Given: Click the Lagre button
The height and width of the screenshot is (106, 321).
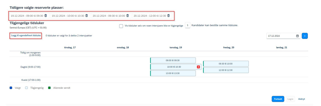Looking at the screenshot, I should click(x=290, y=99).
